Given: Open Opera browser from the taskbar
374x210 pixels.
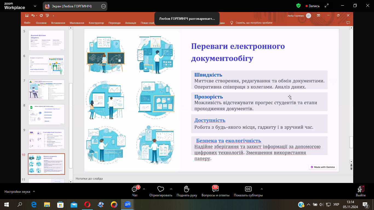Looking at the screenshot, I should pos(87,205).
